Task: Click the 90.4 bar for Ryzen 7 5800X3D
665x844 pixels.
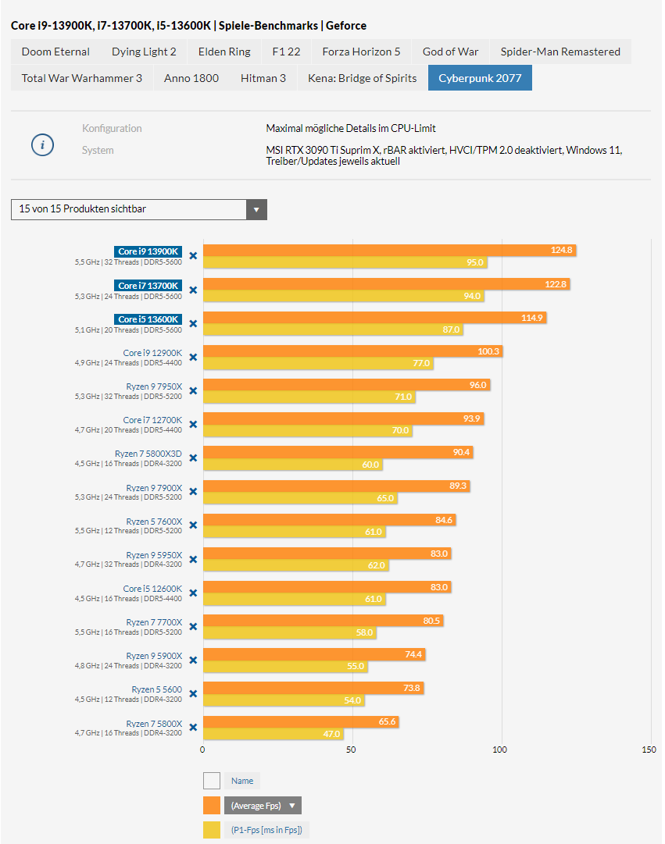Action: tap(338, 452)
